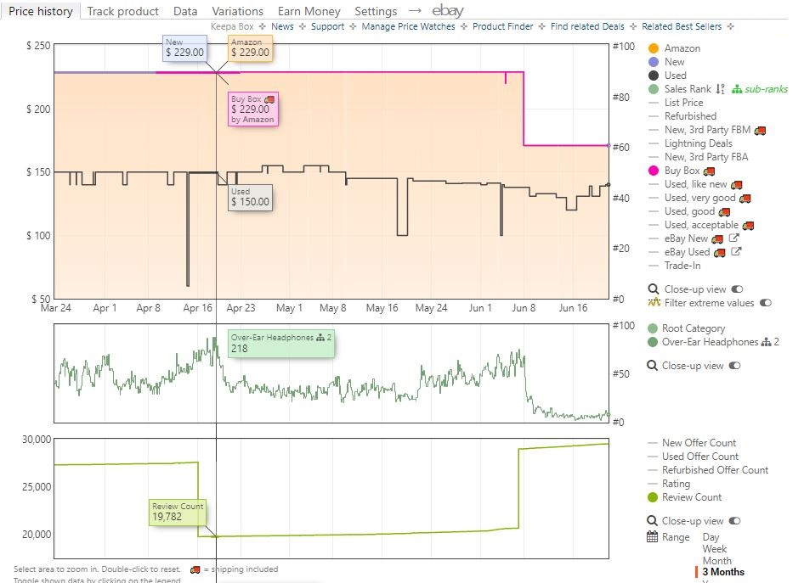The width and height of the screenshot is (804, 583).
Task: Click the Filter extreme values icon
Action: point(654,302)
